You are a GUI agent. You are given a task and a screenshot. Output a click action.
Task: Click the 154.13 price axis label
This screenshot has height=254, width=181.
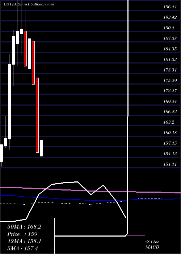170,153
